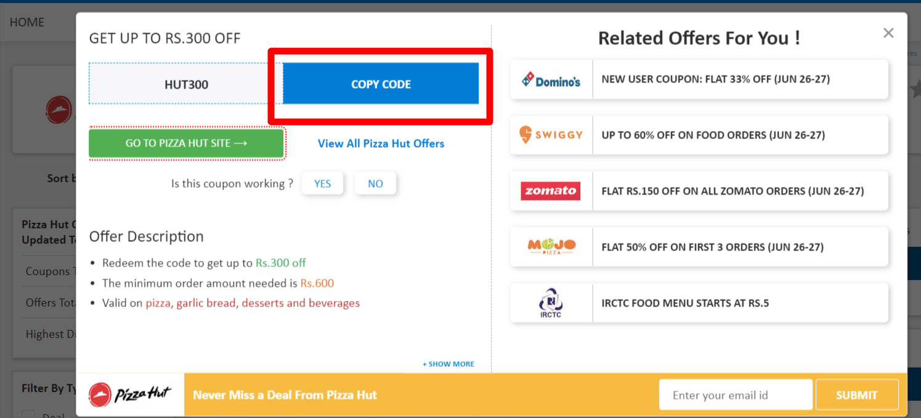This screenshot has width=921, height=418.
Task: Click the Swiggy logo
Action: [x=550, y=135]
